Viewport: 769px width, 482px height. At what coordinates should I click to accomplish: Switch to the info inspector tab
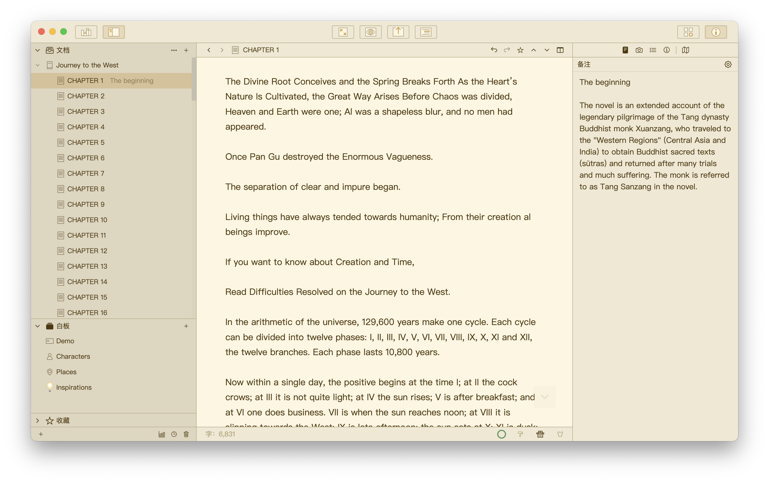coord(667,50)
